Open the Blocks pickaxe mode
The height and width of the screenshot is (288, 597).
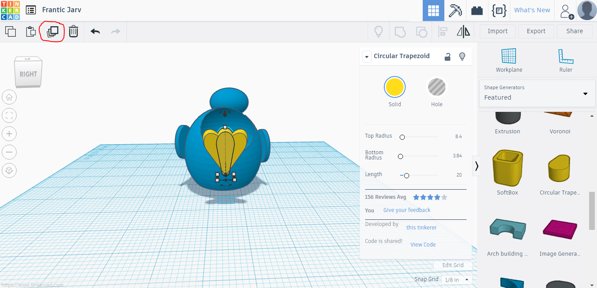click(455, 10)
